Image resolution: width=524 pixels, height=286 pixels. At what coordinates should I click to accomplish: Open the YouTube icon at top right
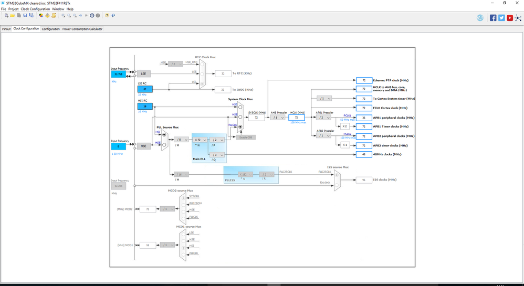click(x=510, y=18)
